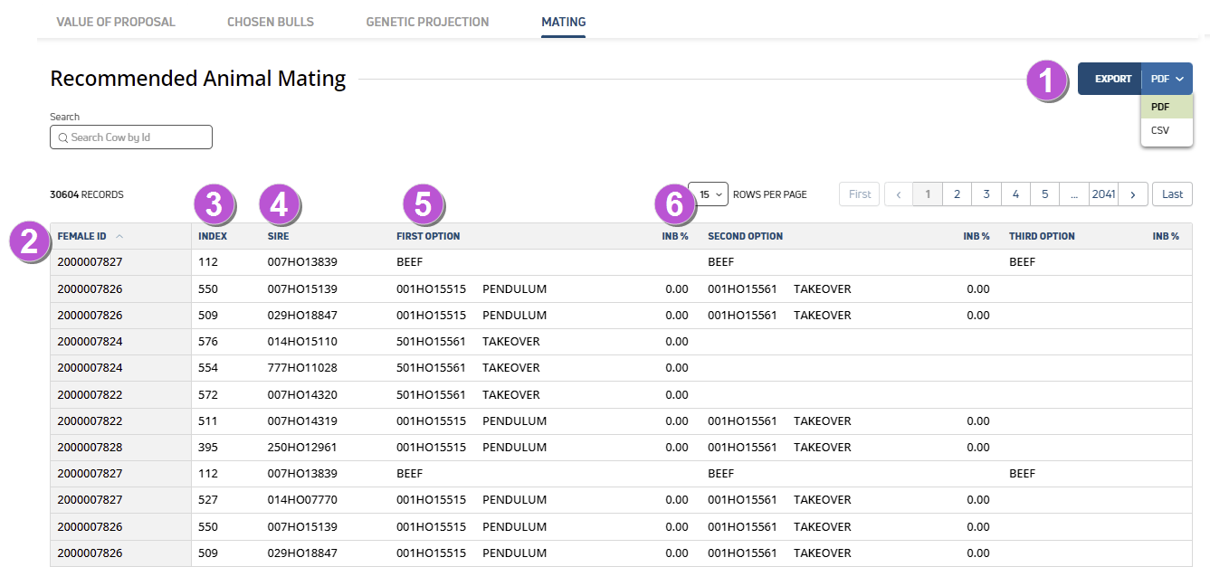The height and width of the screenshot is (567, 1210).
Task: Open the Chosen Bulls tab
Action: click(x=271, y=22)
